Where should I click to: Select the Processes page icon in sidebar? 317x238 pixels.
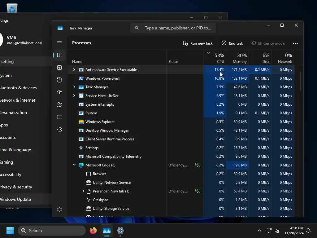tap(59, 55)
